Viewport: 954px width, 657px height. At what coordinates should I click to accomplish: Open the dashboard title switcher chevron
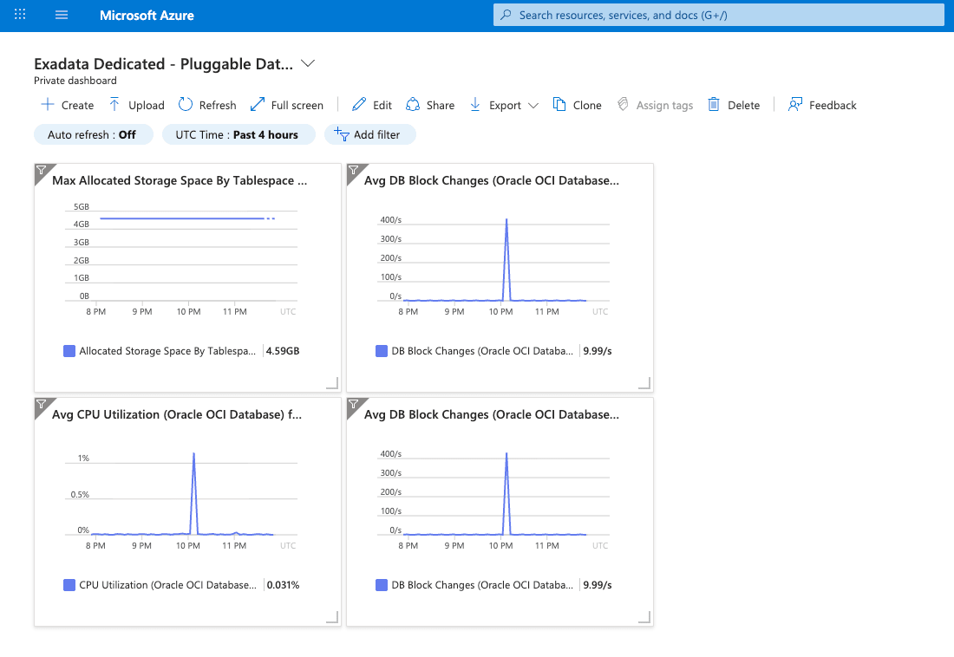[308, 63]
